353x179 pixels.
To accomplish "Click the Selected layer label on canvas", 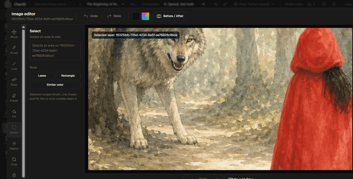I will pos(136,35).
